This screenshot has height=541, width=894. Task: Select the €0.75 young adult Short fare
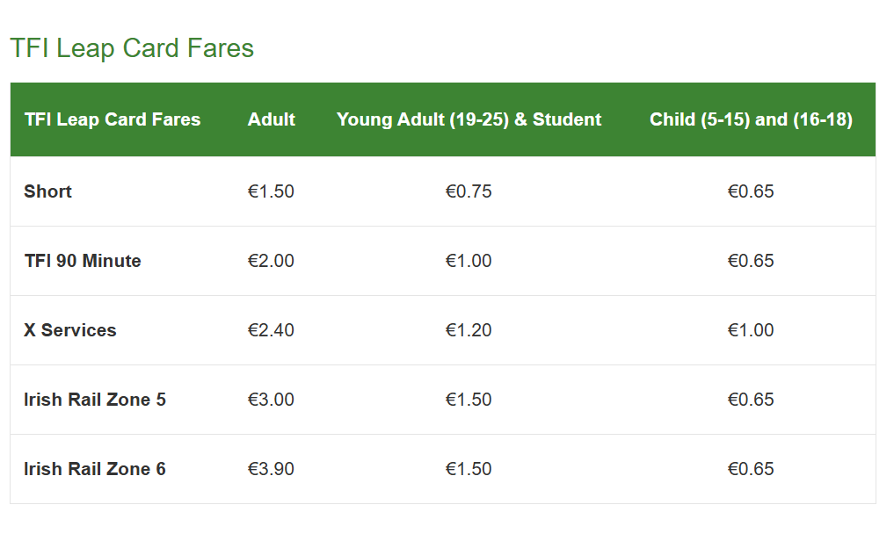[469, 191]
